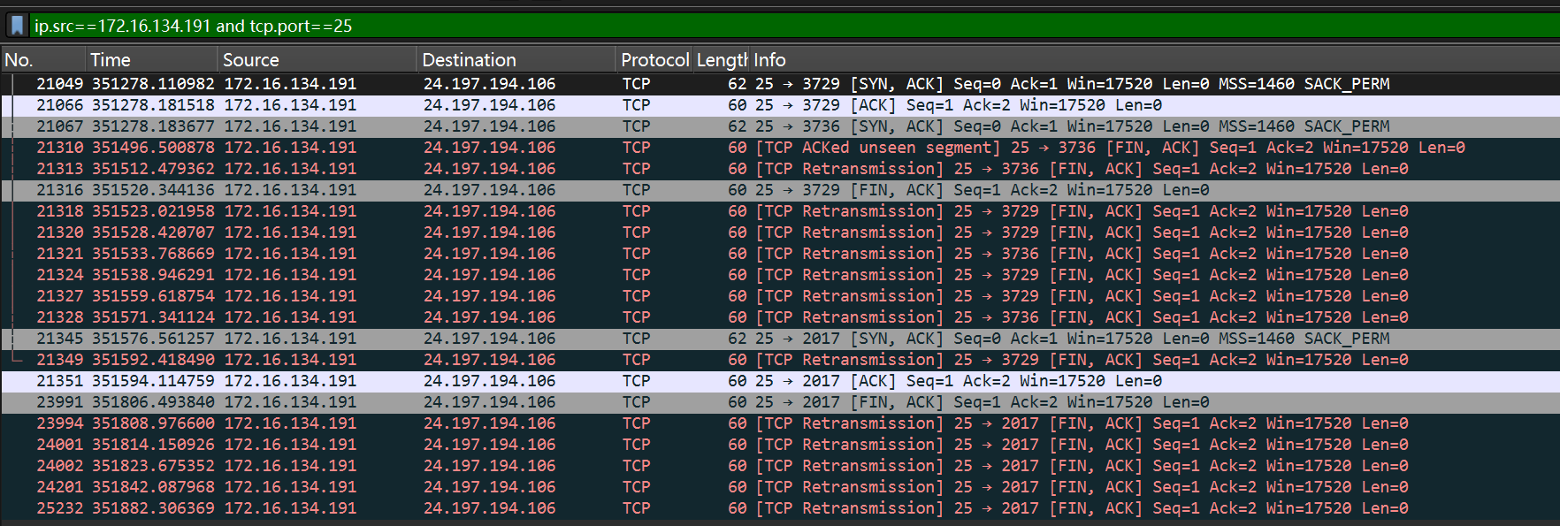1560x526 pixels.
Task: Select packet number 24001
Action: pyautogui.click(x=780, y=445)
